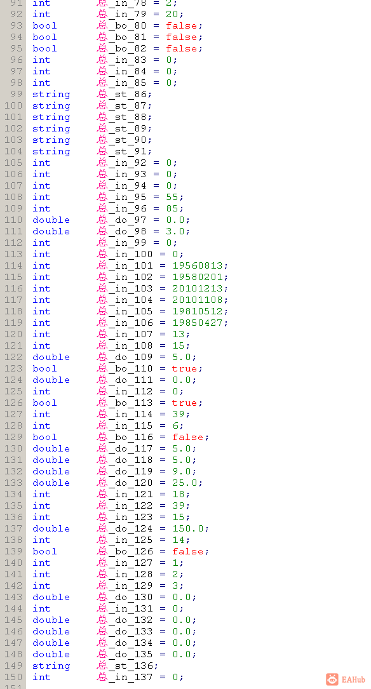This screenshot has height=689, width=371.
Task: Select the value 6 of _in_115
Action: [x=175, y=425]
